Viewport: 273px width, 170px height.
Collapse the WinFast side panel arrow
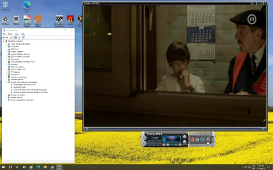pyautogui.click(x=213, y=139)
